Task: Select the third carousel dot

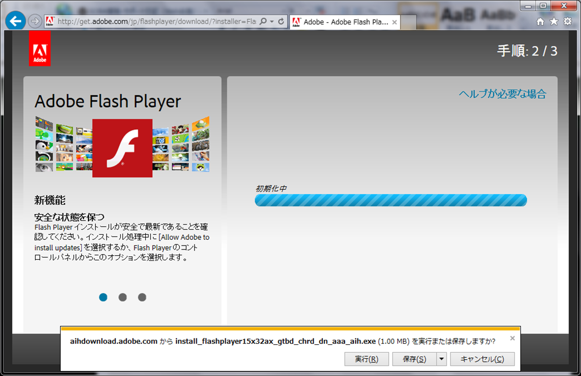Action: (142, 297)
